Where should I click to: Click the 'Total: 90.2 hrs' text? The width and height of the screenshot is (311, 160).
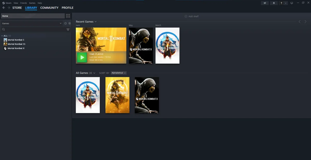[x=96, y=60]
